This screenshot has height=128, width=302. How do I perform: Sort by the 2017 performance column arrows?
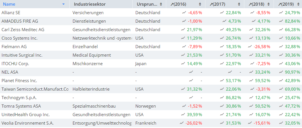pos(239,4)
